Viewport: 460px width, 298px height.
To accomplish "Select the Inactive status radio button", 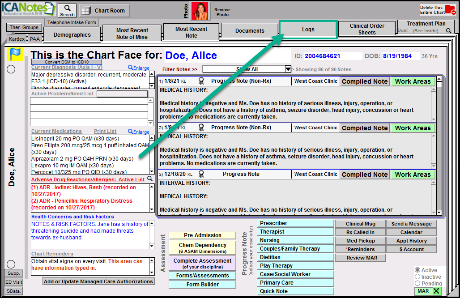I will point(418,277).
